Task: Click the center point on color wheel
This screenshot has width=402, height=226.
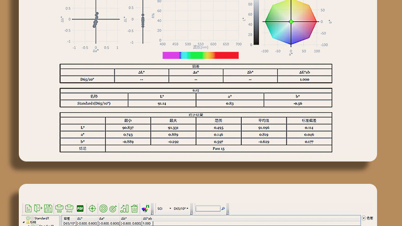Action: pyautogui.click(x=291, y=22)
